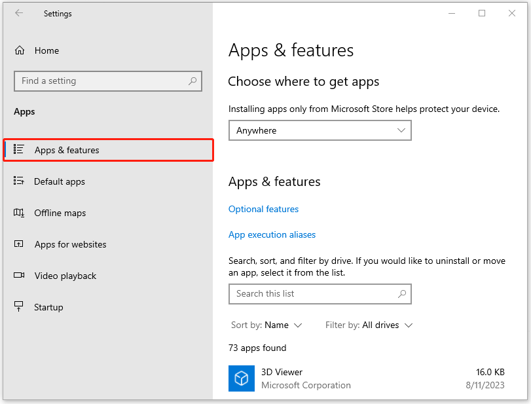Viewport: 531px width, 404px height.
Task: Go back with the Settings back arrow
Action: 19,13
